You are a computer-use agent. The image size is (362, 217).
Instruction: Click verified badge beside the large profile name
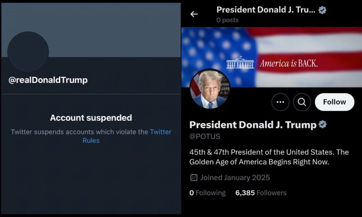pyautogui.click(x=323, y=125)
